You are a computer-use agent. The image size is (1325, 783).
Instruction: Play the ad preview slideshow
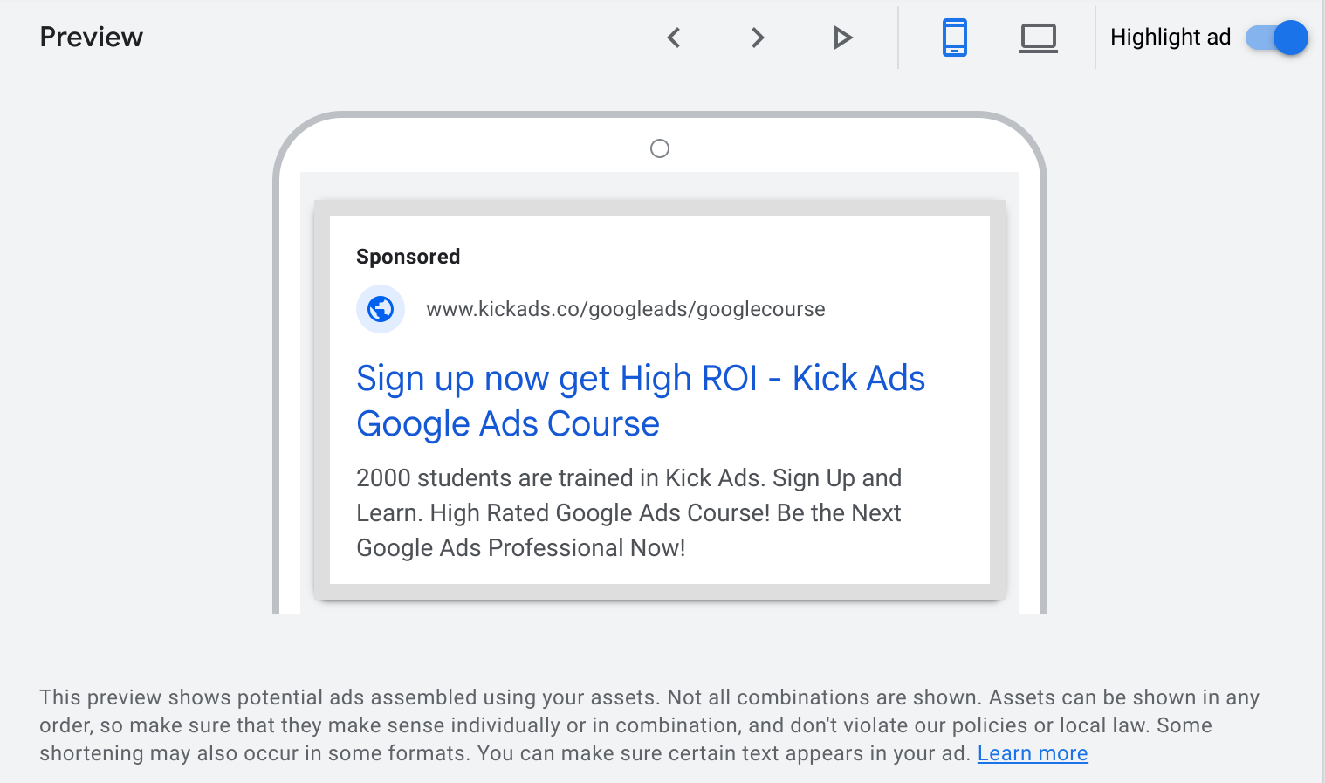(842, 38)
